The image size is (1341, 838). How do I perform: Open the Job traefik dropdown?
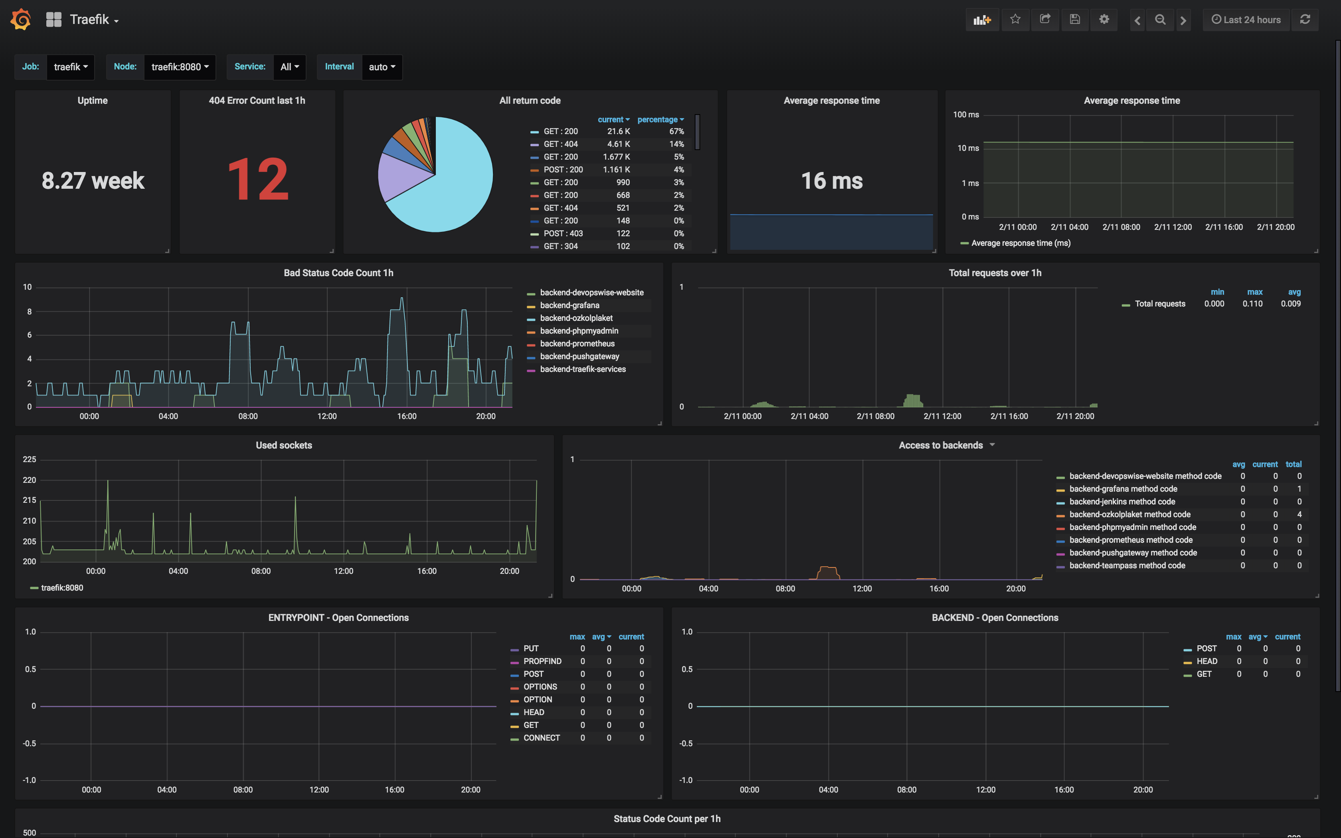(x=70, y=67)
